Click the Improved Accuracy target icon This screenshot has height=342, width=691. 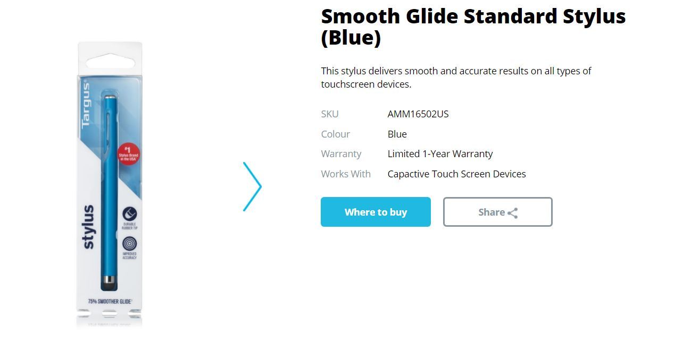pos(130,243)
